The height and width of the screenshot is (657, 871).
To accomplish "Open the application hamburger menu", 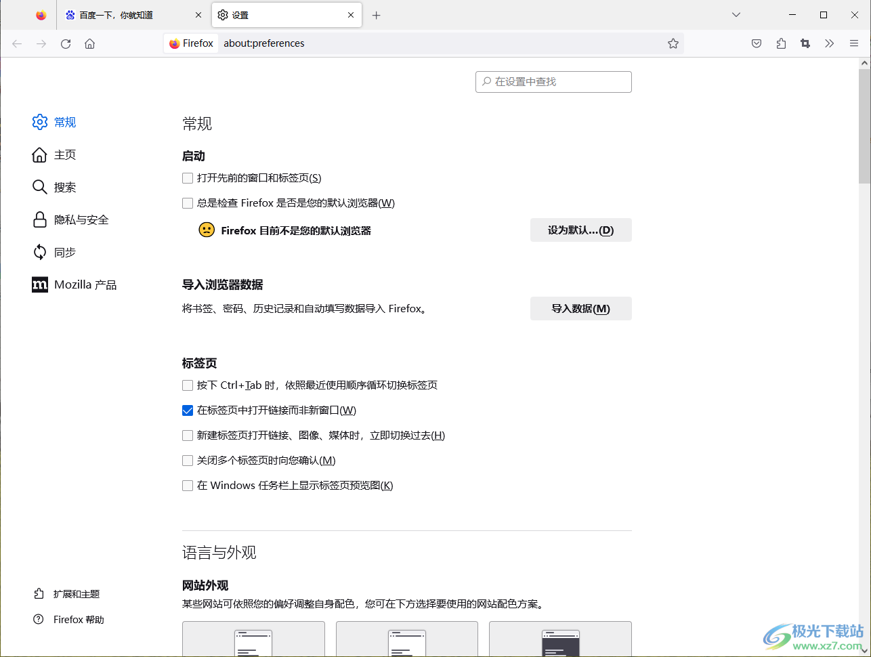I will pyautogui.click(x=854, y=43).
